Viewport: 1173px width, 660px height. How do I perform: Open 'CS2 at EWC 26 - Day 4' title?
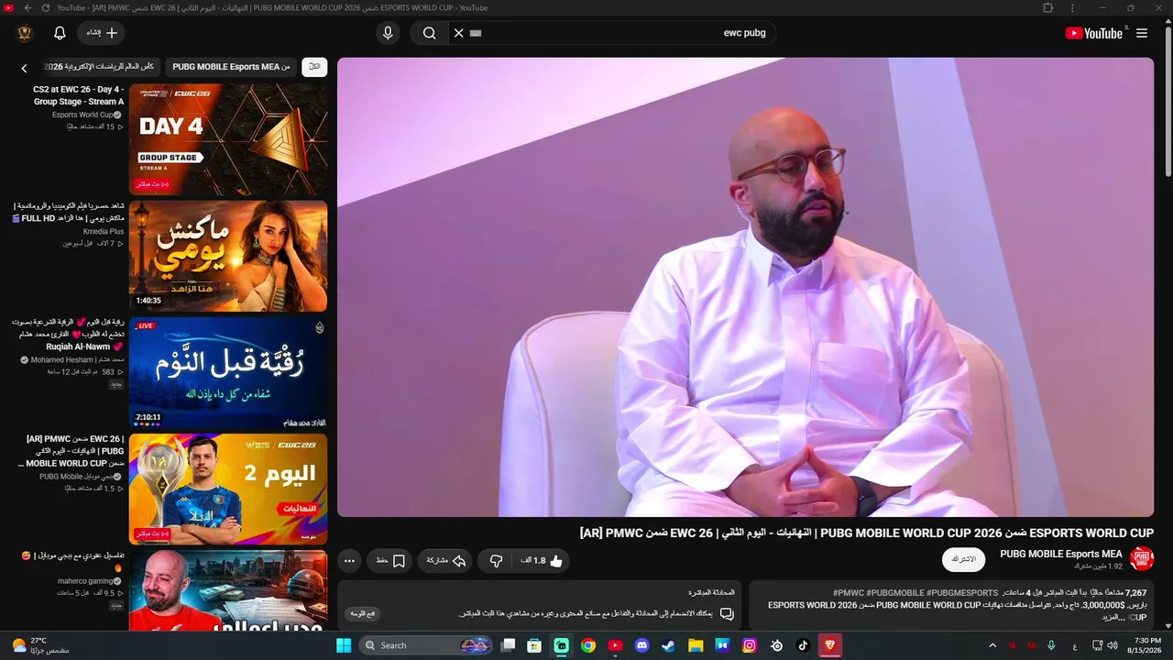77,95
